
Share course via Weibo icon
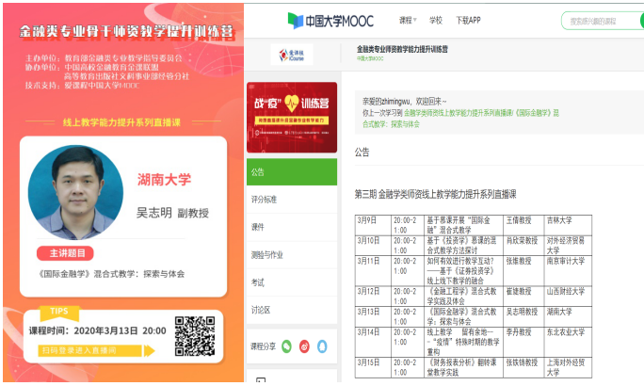coord(303,346)
